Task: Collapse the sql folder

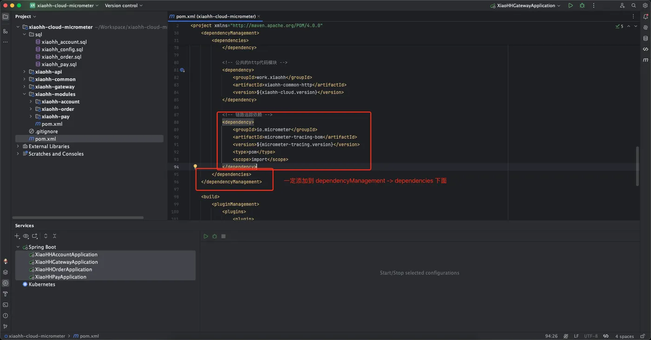Action: (x=25, y=34)
